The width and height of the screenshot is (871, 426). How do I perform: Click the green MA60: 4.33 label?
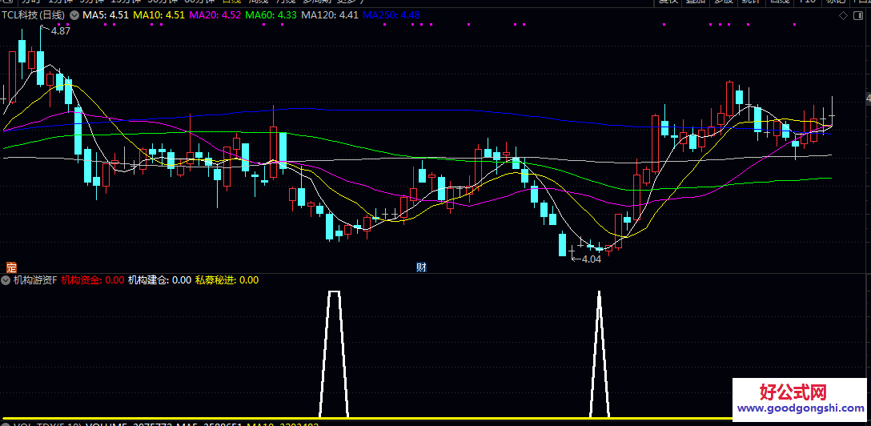(x=271, y=15)
